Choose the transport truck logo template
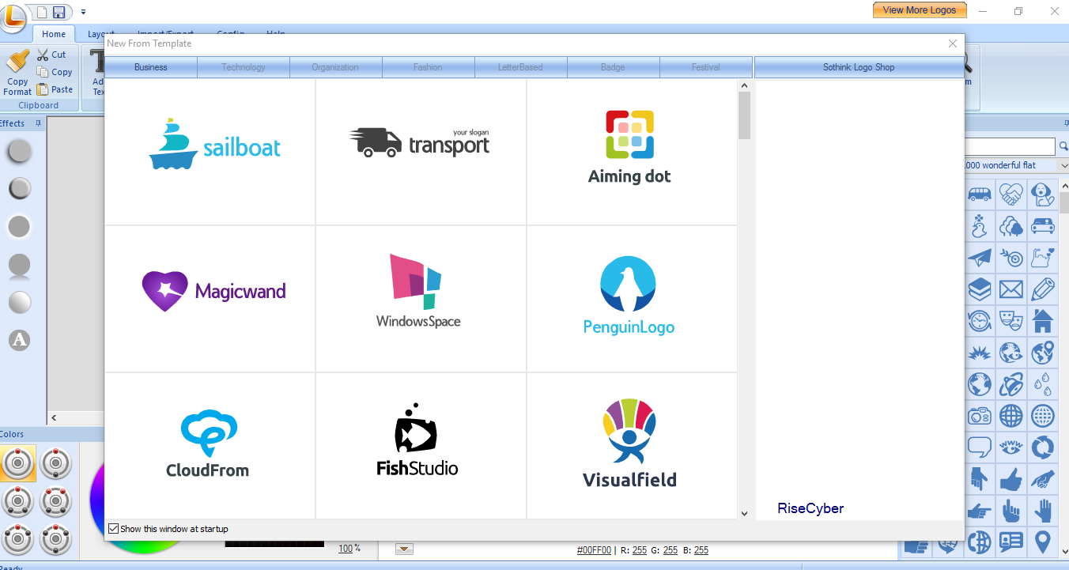This screenshot has width=1069, height=570. (421, 152)
